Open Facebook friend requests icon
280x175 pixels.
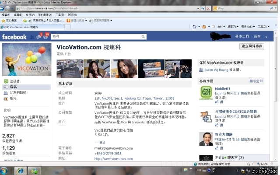pos(32,37)
